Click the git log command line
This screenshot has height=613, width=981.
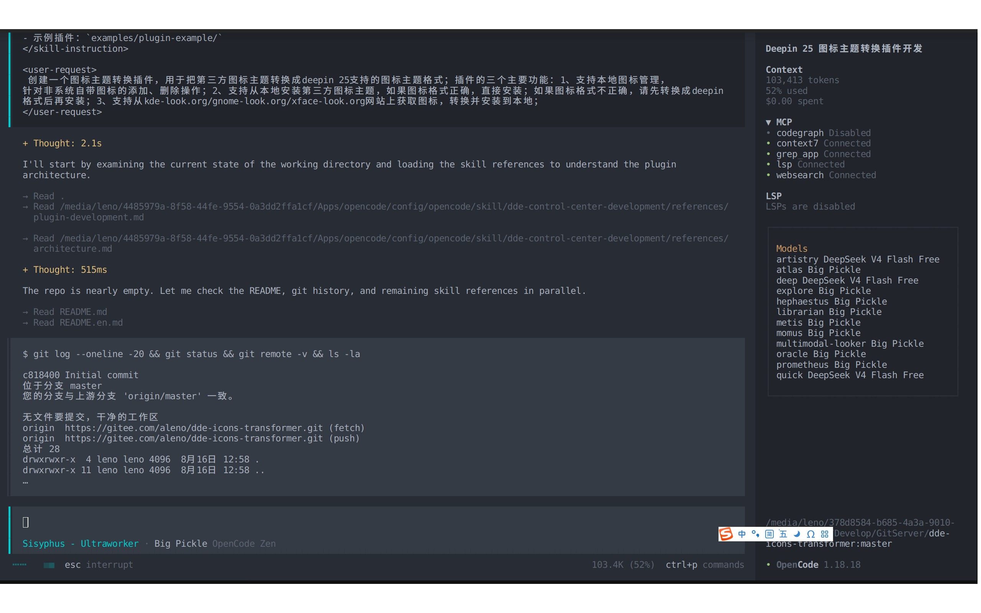point(191,354)
